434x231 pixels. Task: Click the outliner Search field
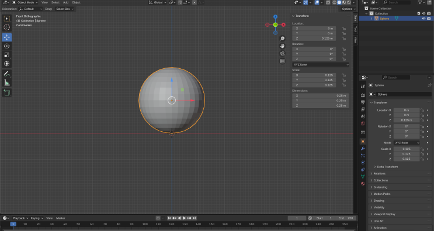(x=397, y=2)
